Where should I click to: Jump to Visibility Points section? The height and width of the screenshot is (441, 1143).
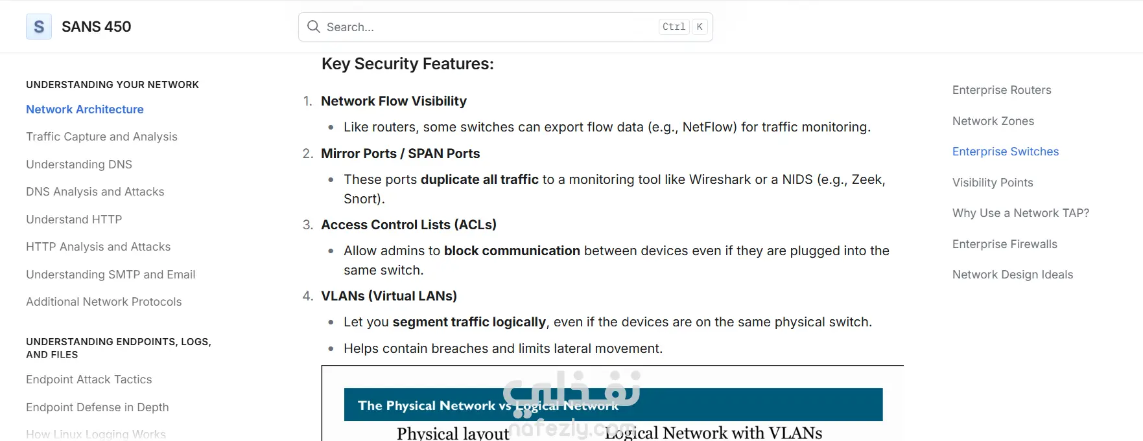(x=993, y=183)
